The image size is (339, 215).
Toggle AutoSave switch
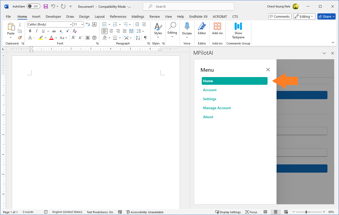click(33, 6)
